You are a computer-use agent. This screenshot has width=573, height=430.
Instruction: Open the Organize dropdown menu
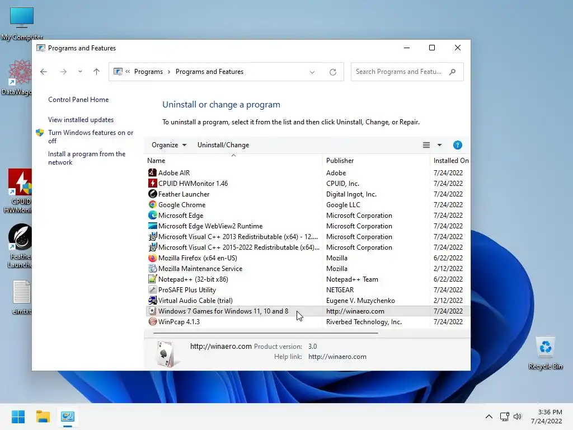click(x=169, y=145)
